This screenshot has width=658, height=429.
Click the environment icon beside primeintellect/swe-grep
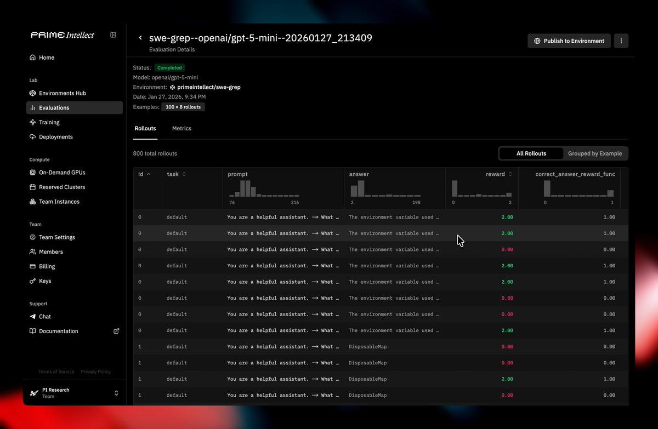pos(172,87)
